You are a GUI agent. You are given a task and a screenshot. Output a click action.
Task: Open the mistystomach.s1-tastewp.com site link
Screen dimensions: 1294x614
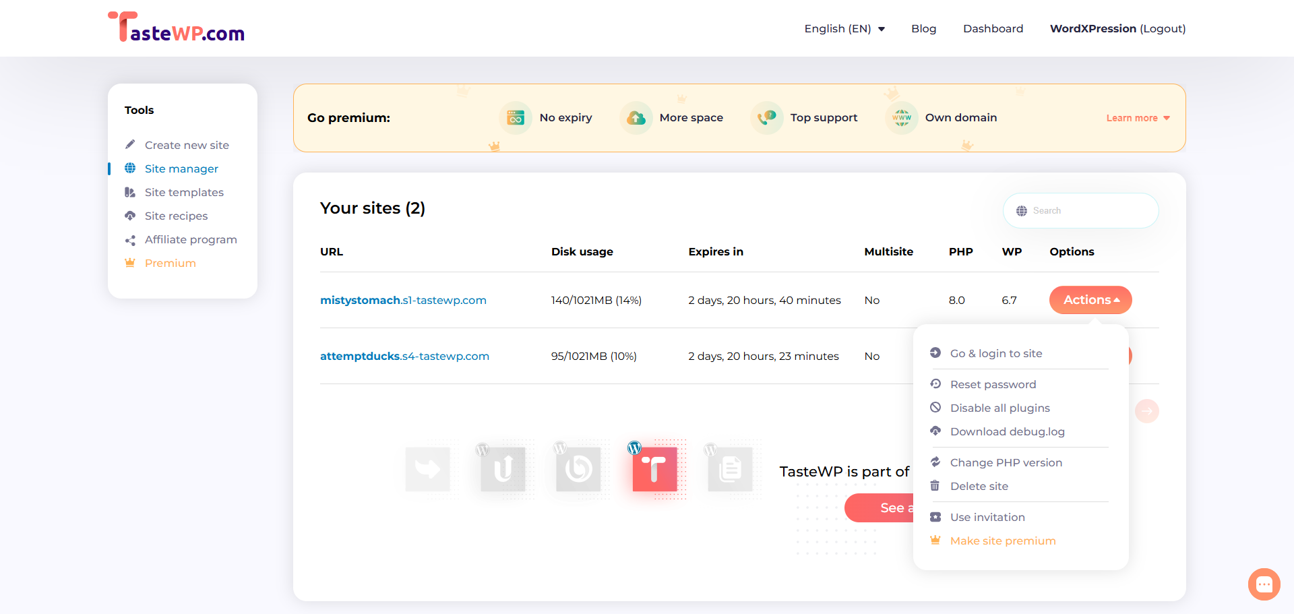tap(403, 300)
